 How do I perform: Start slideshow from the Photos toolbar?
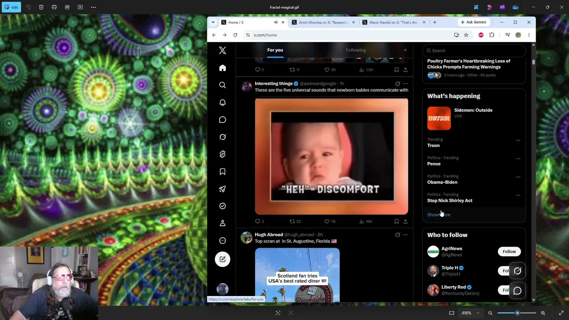[x=80, y=7]
